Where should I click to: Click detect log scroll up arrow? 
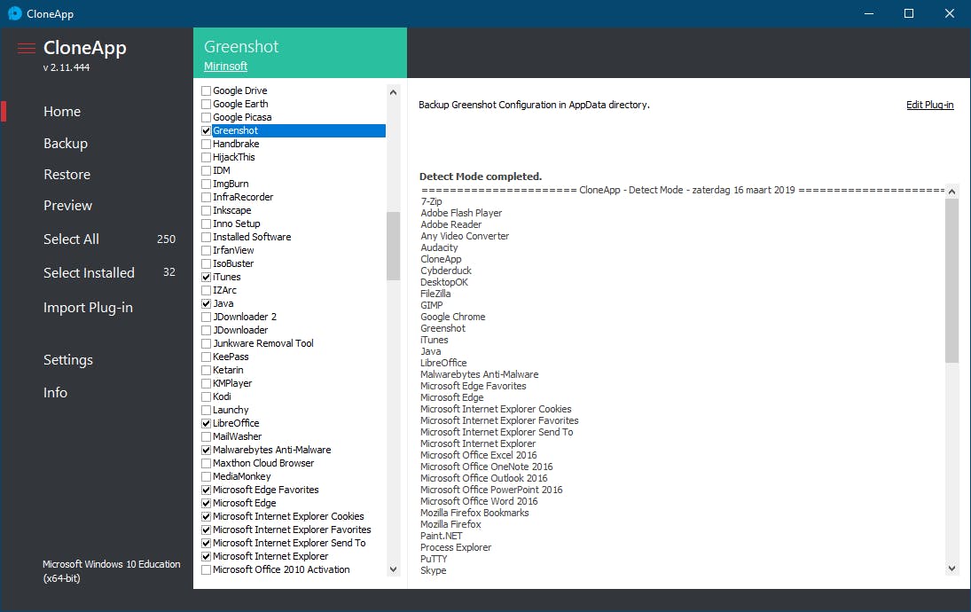pos(951,192)
